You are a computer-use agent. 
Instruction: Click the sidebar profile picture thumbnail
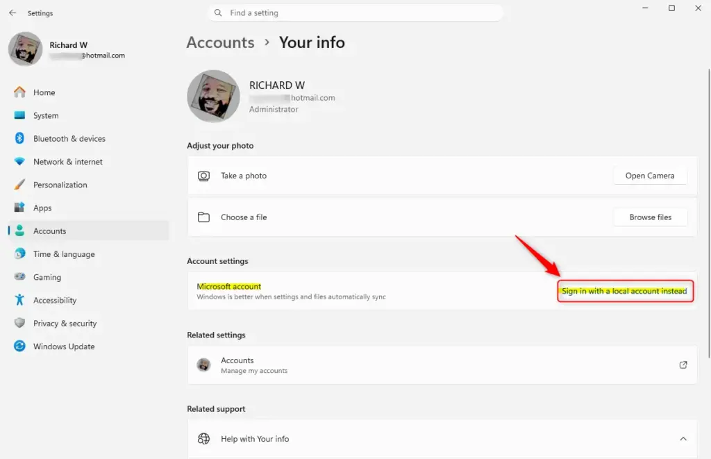click(26, 49)
